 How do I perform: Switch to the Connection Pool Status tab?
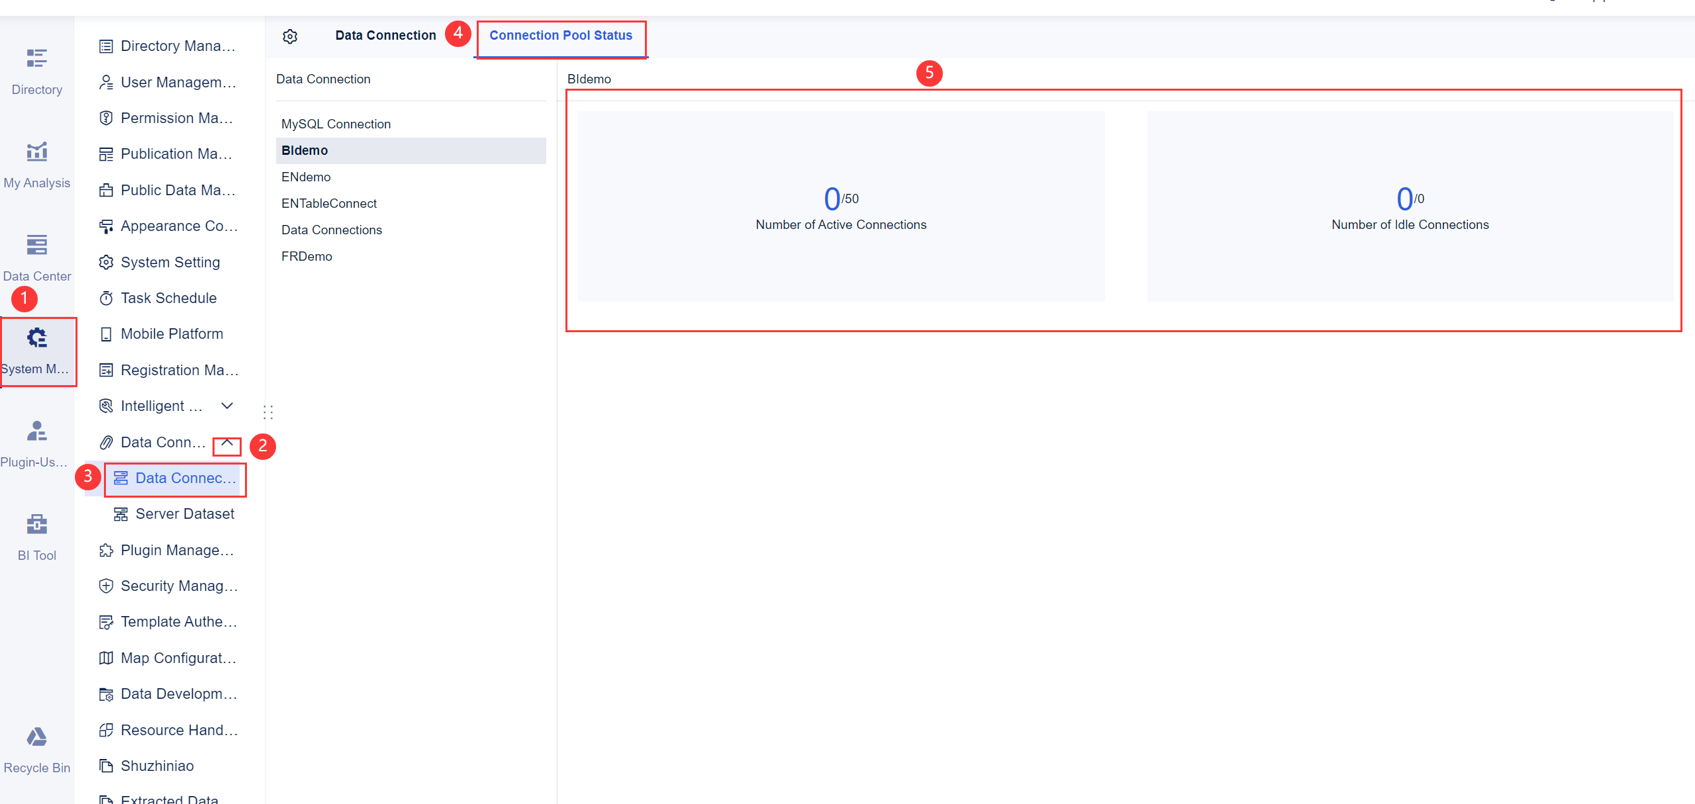click(x=560, y=35)
